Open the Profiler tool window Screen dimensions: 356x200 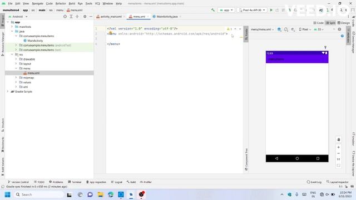(x=146, y=182)
